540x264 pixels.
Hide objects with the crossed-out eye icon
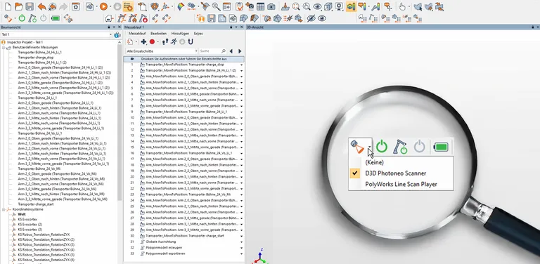[311, 18]
